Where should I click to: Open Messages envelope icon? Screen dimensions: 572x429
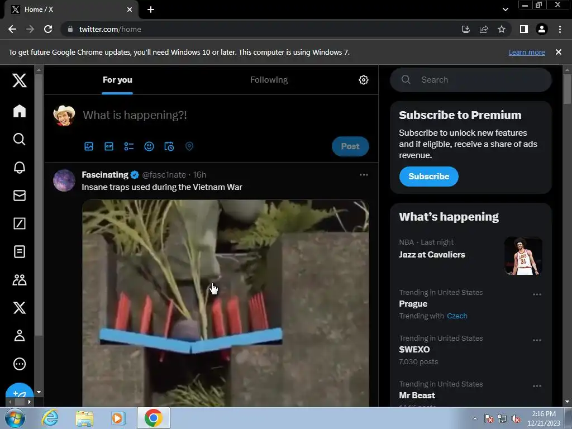pyautogui.click(x=20, y=196)
